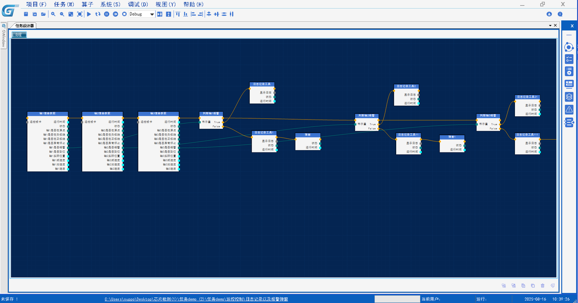Open the warning triangle alarm panel

[569, 109]
